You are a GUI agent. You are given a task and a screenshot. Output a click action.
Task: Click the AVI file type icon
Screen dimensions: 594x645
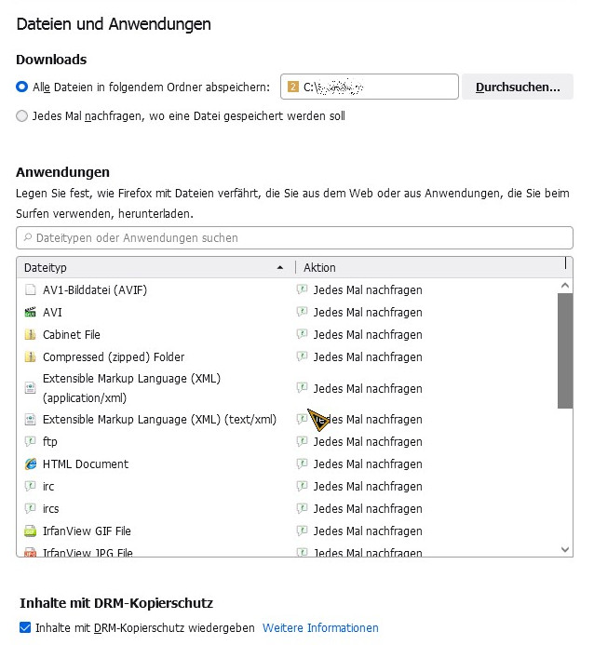click(30, 313)
